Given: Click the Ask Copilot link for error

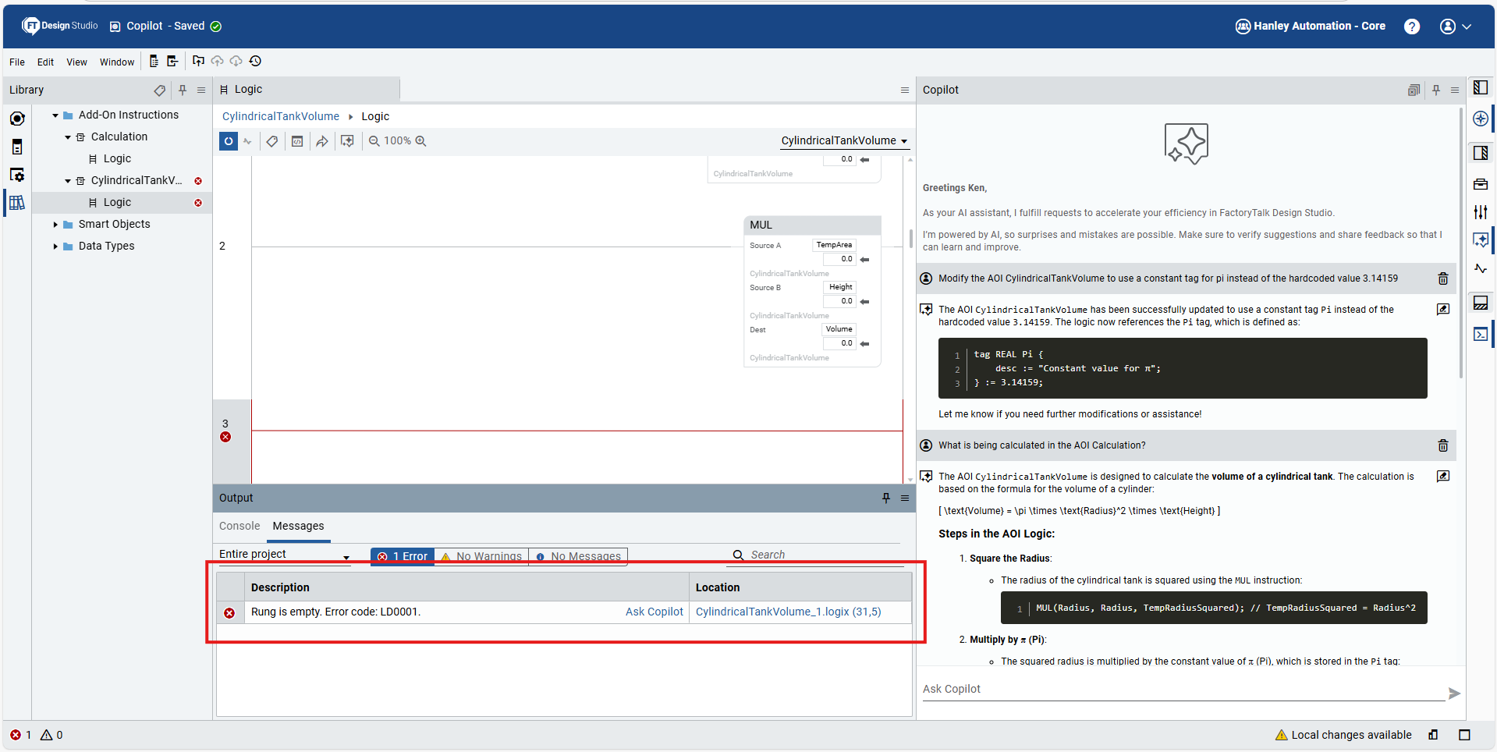Looking at the screenshot, I should pos(654,612).
